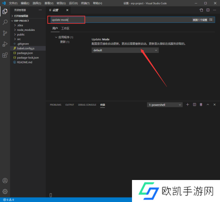220x202 pixels.
Task: Open the Run menu
Action: [73, 3]
